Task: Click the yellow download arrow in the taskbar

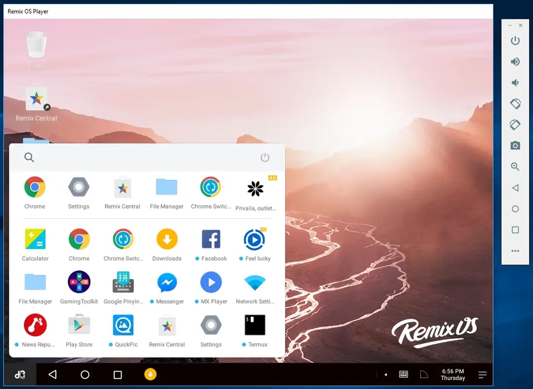Action: coord(151,374)
